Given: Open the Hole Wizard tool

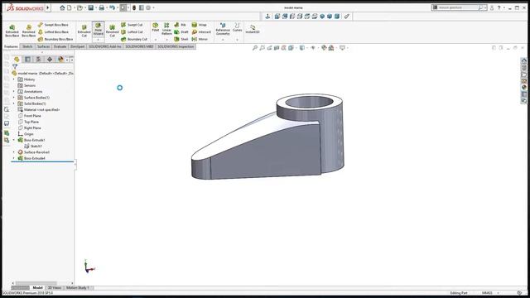Looking at the screenshot, I should (x=99, y=29).
